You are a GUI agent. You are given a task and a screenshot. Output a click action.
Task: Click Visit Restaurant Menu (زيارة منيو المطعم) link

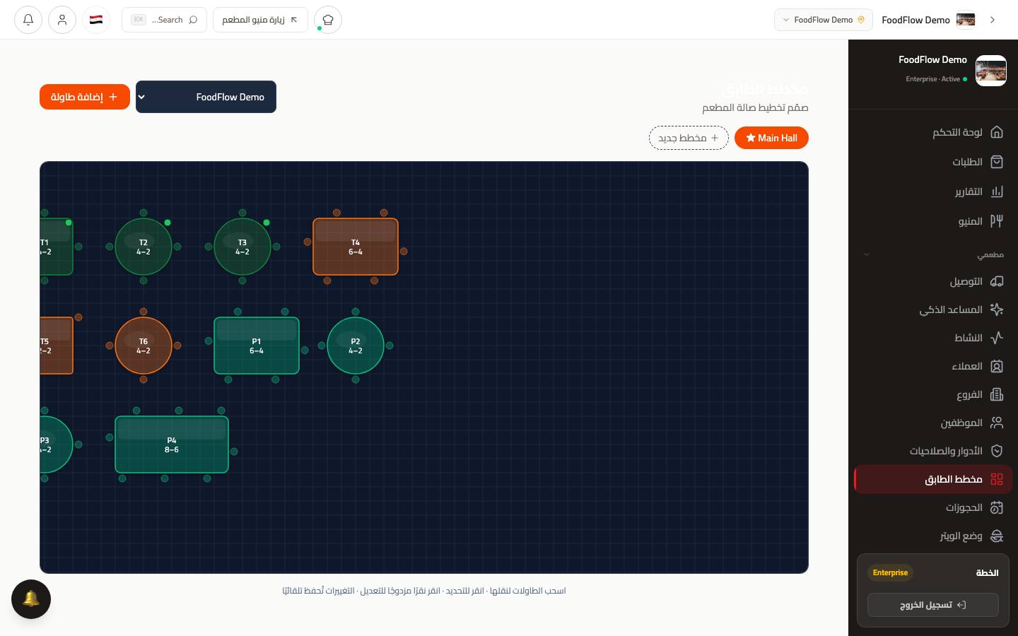260,20
